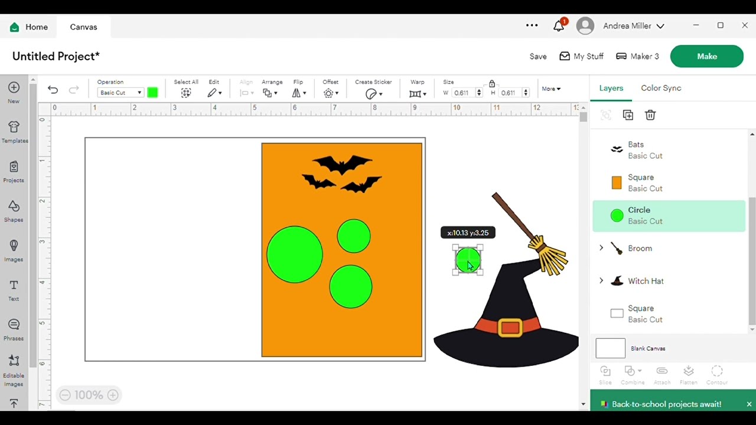This screenshot has width=756, height=425.
Task: Switch to the Canvas tab
Action: (x=83, y=27)
